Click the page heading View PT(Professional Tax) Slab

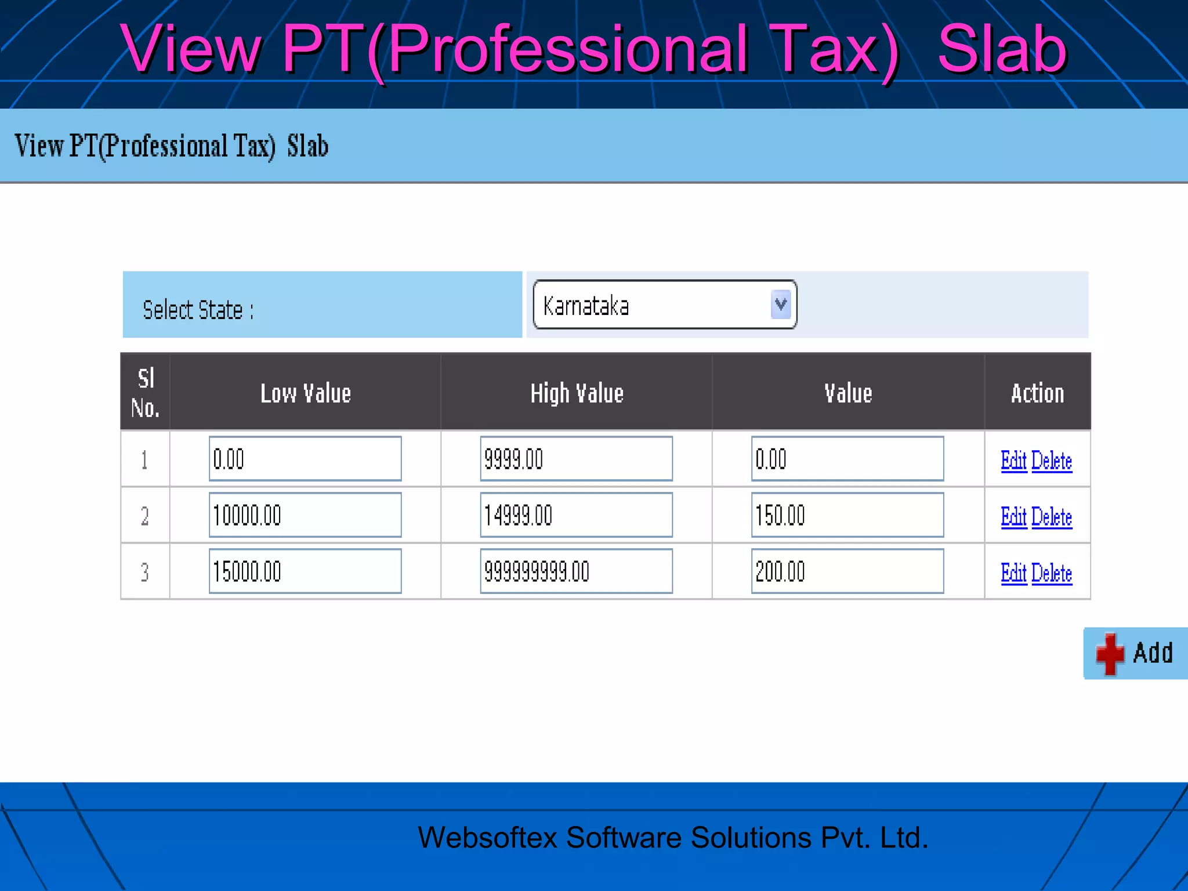[x=172, y=146]
